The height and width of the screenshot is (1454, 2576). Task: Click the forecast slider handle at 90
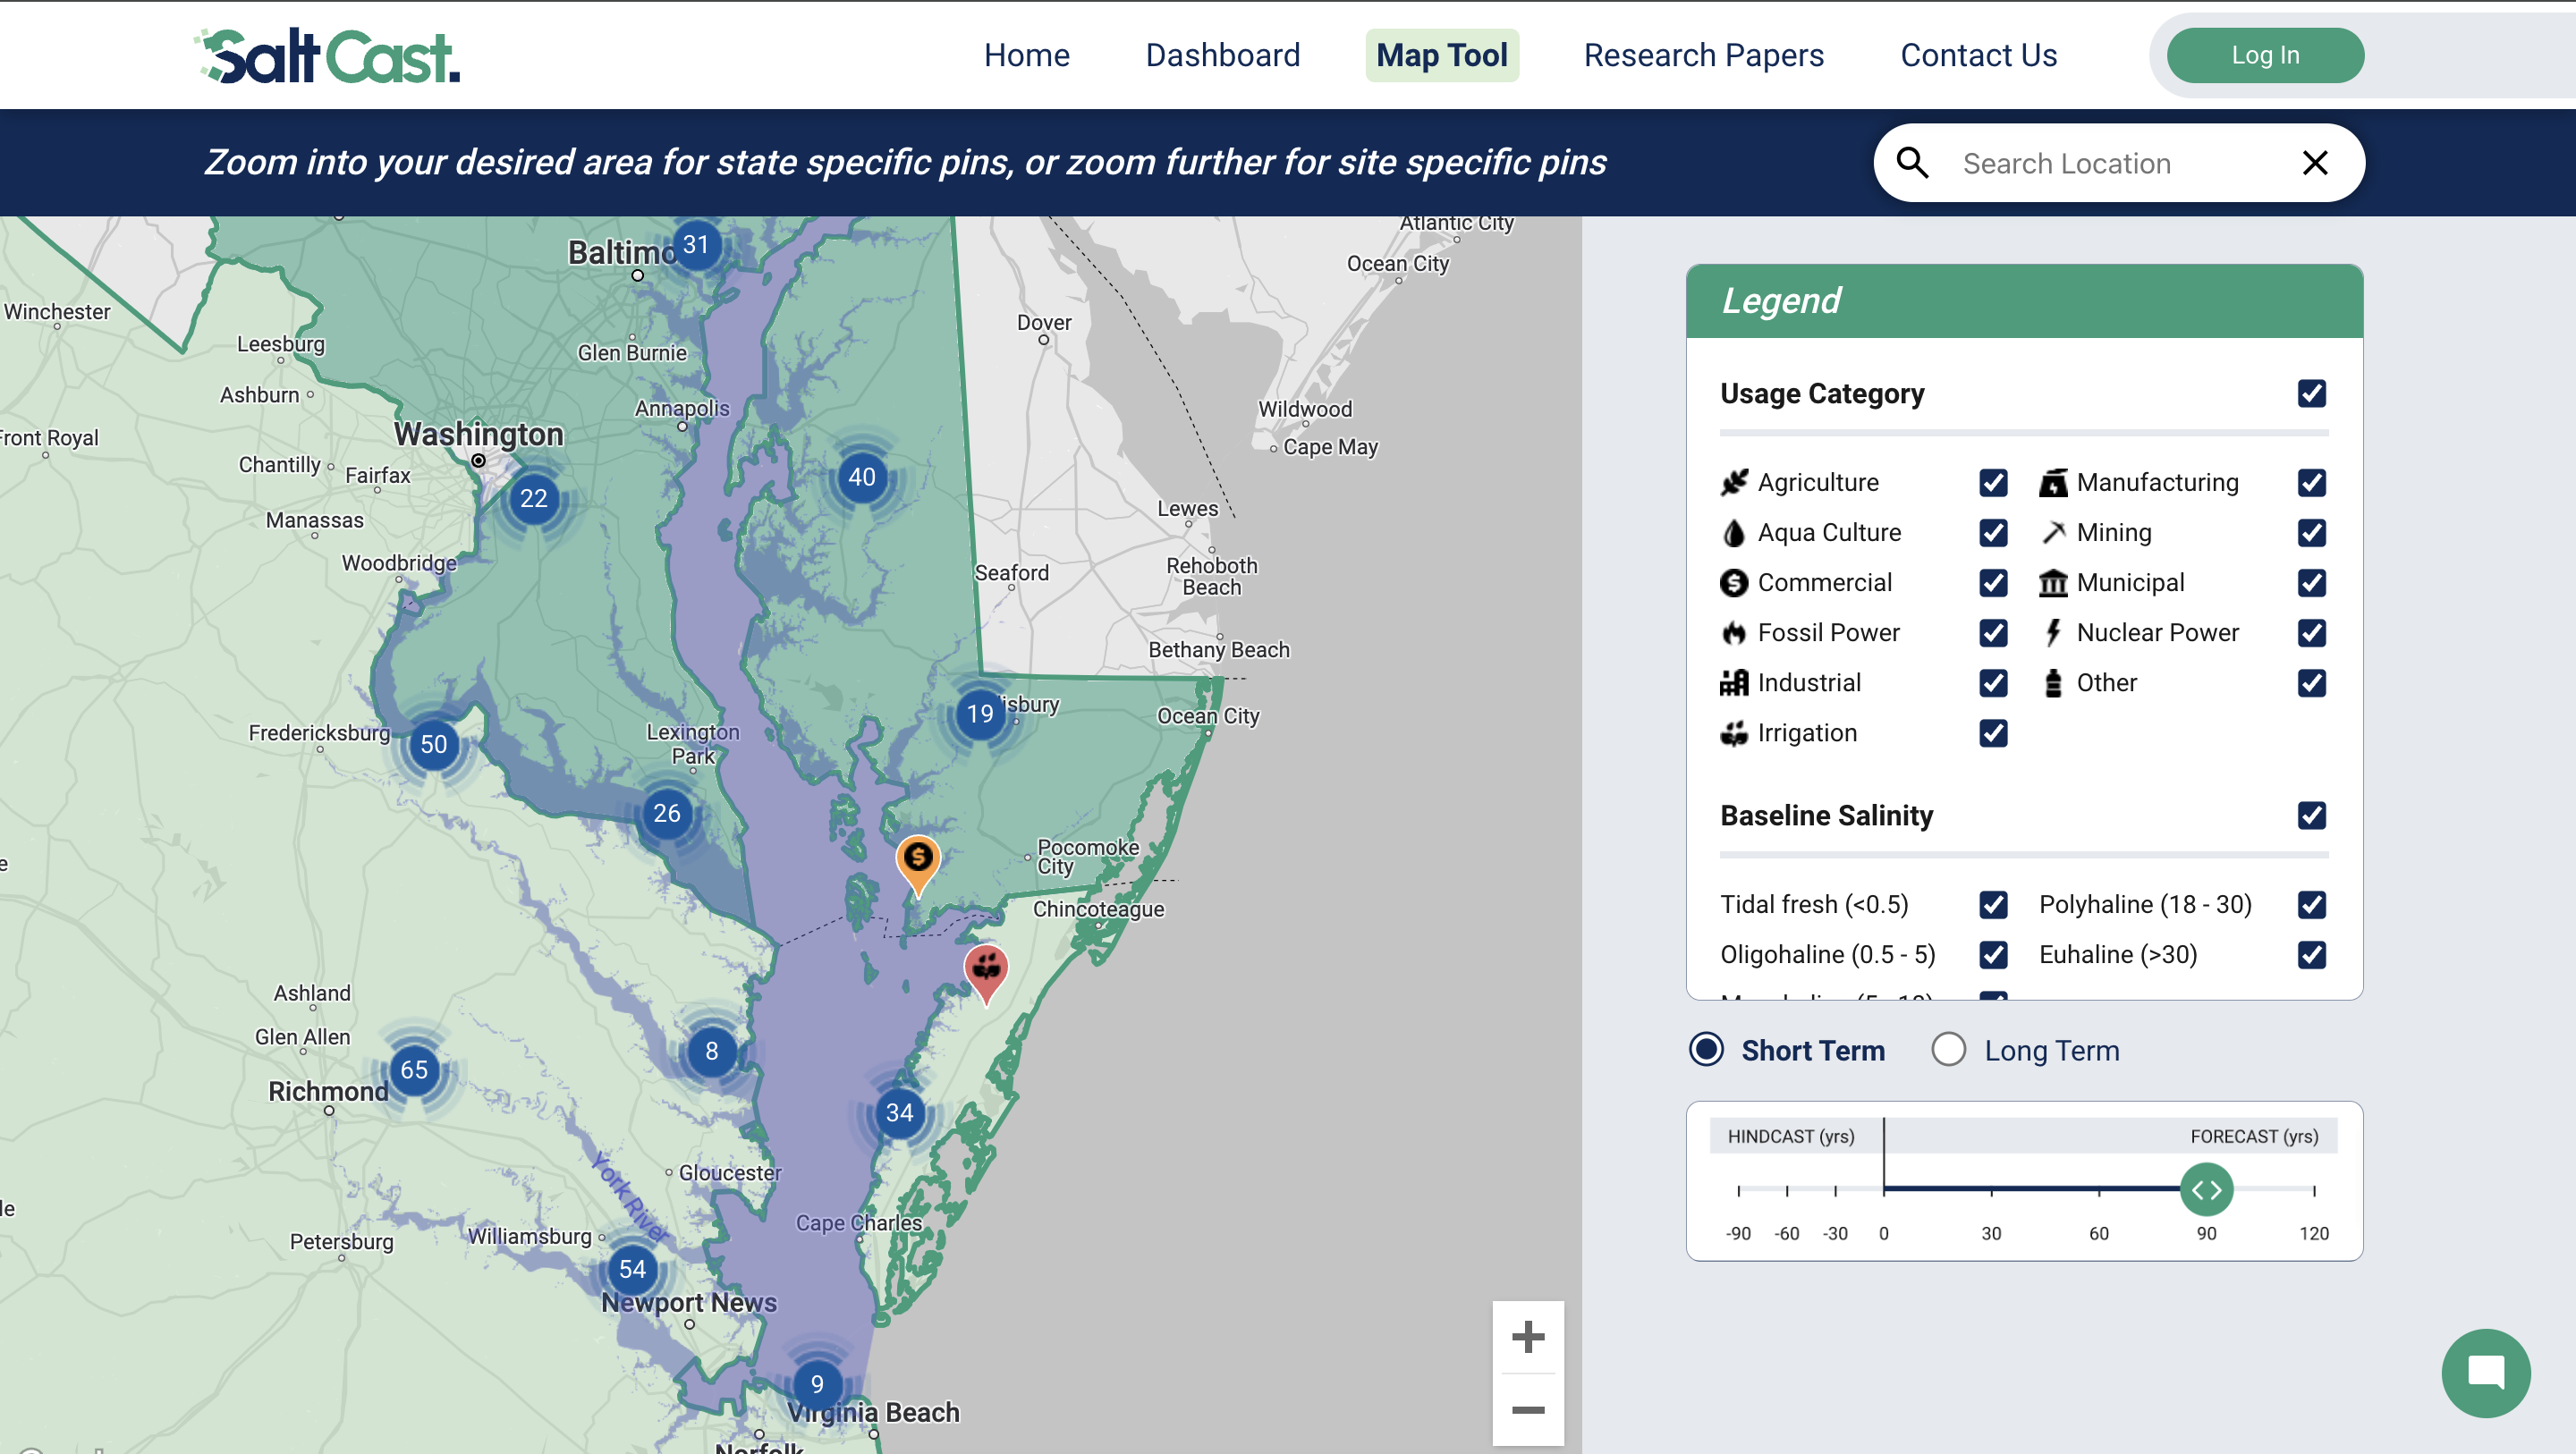click(2206, 1189)
